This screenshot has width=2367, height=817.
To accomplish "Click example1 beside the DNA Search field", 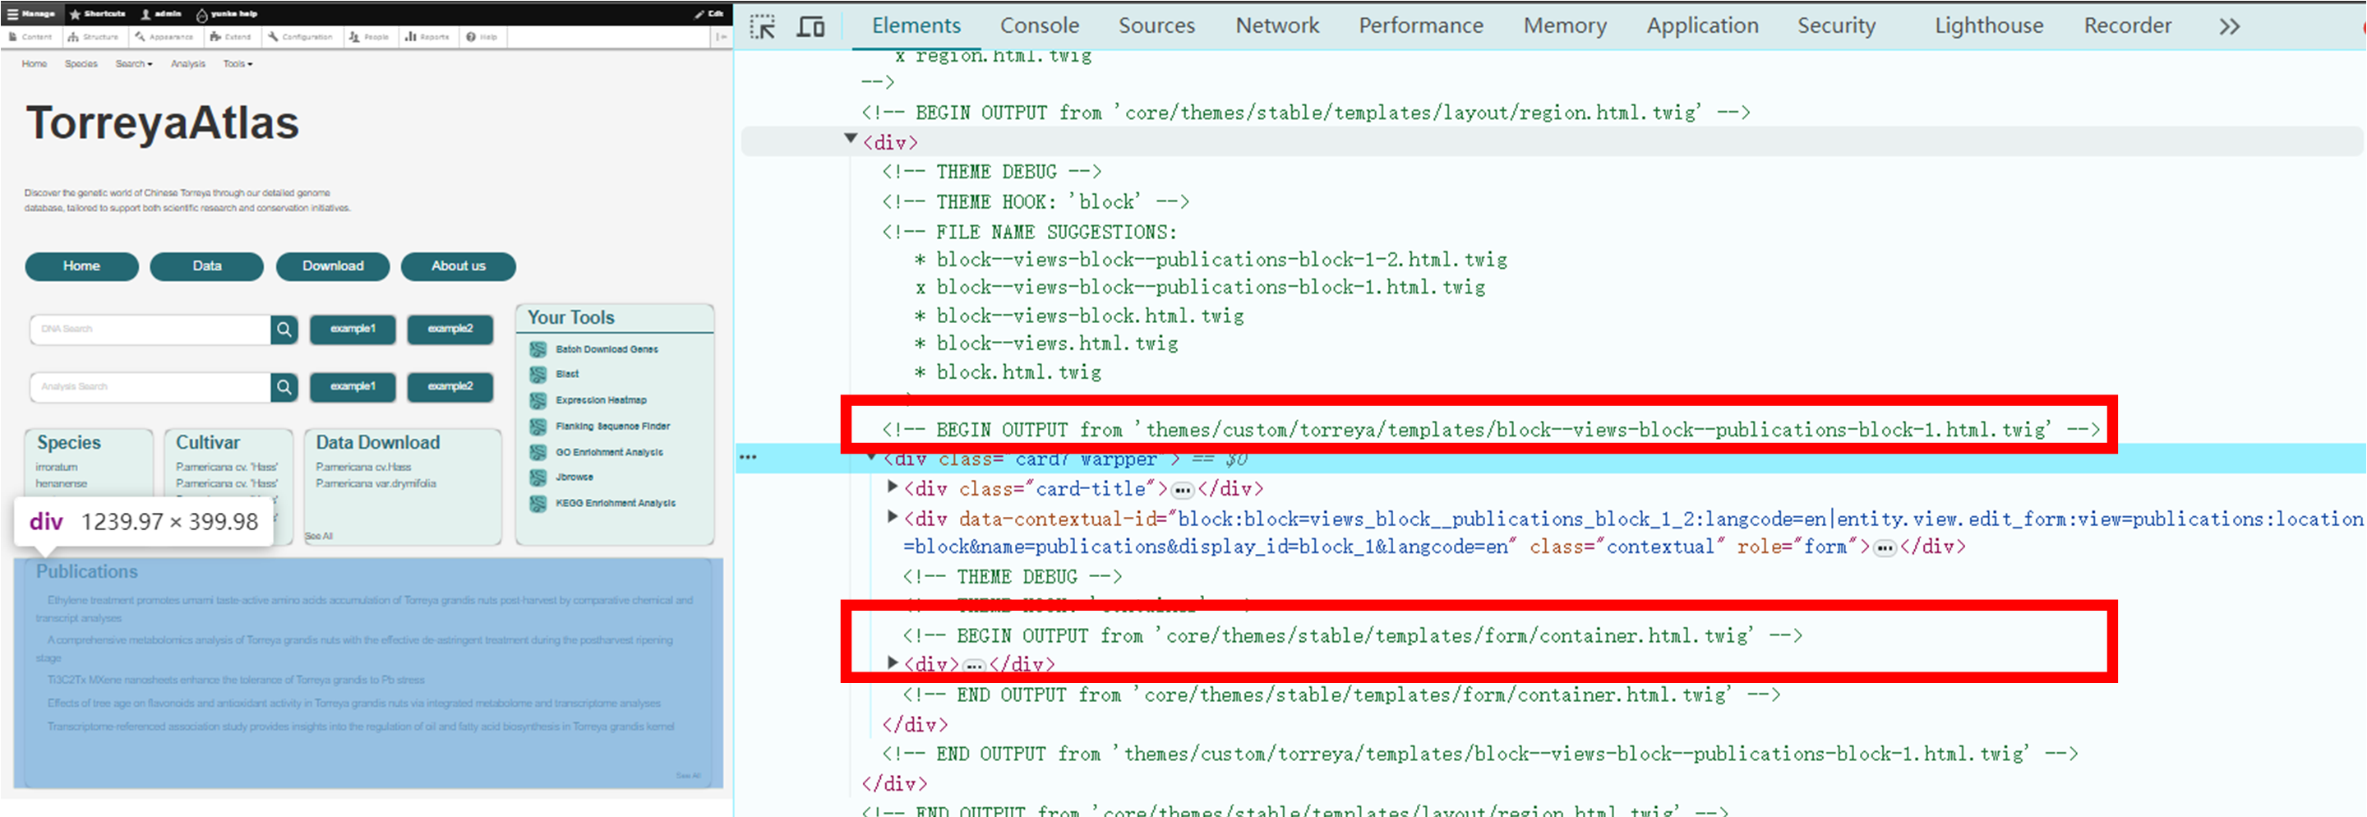I will coord(353,329).
